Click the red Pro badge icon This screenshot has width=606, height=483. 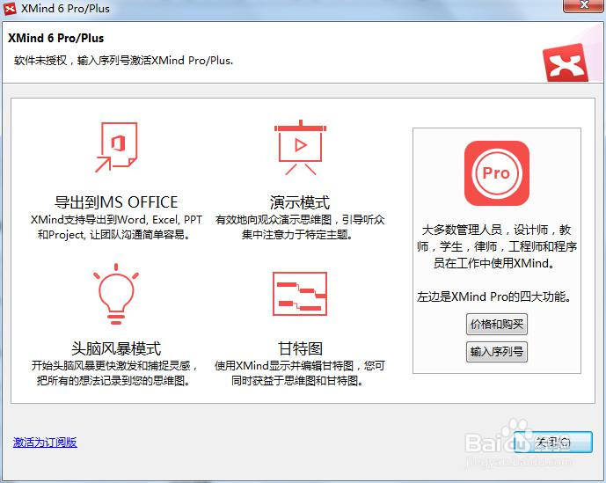click(497, 172)
